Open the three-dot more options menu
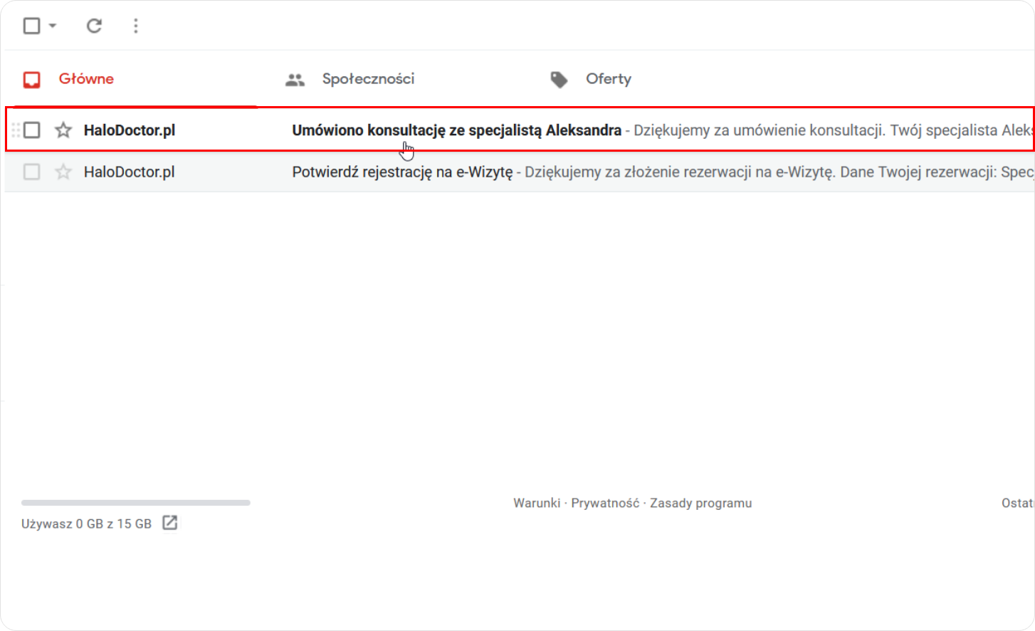The width and height of the screenshot is (1035, 631). coord(135,26)
